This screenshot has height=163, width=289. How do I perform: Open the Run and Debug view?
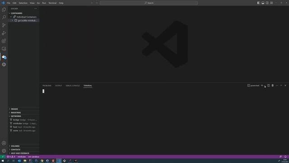click(x=4, y=33)
